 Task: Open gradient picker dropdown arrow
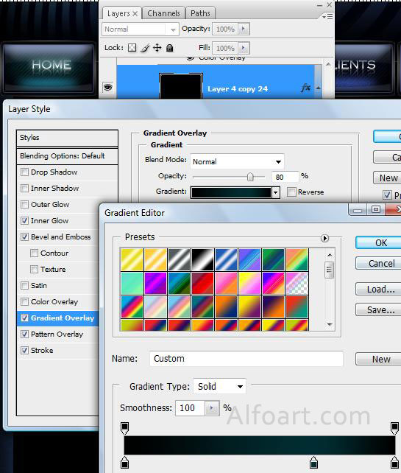275,192
